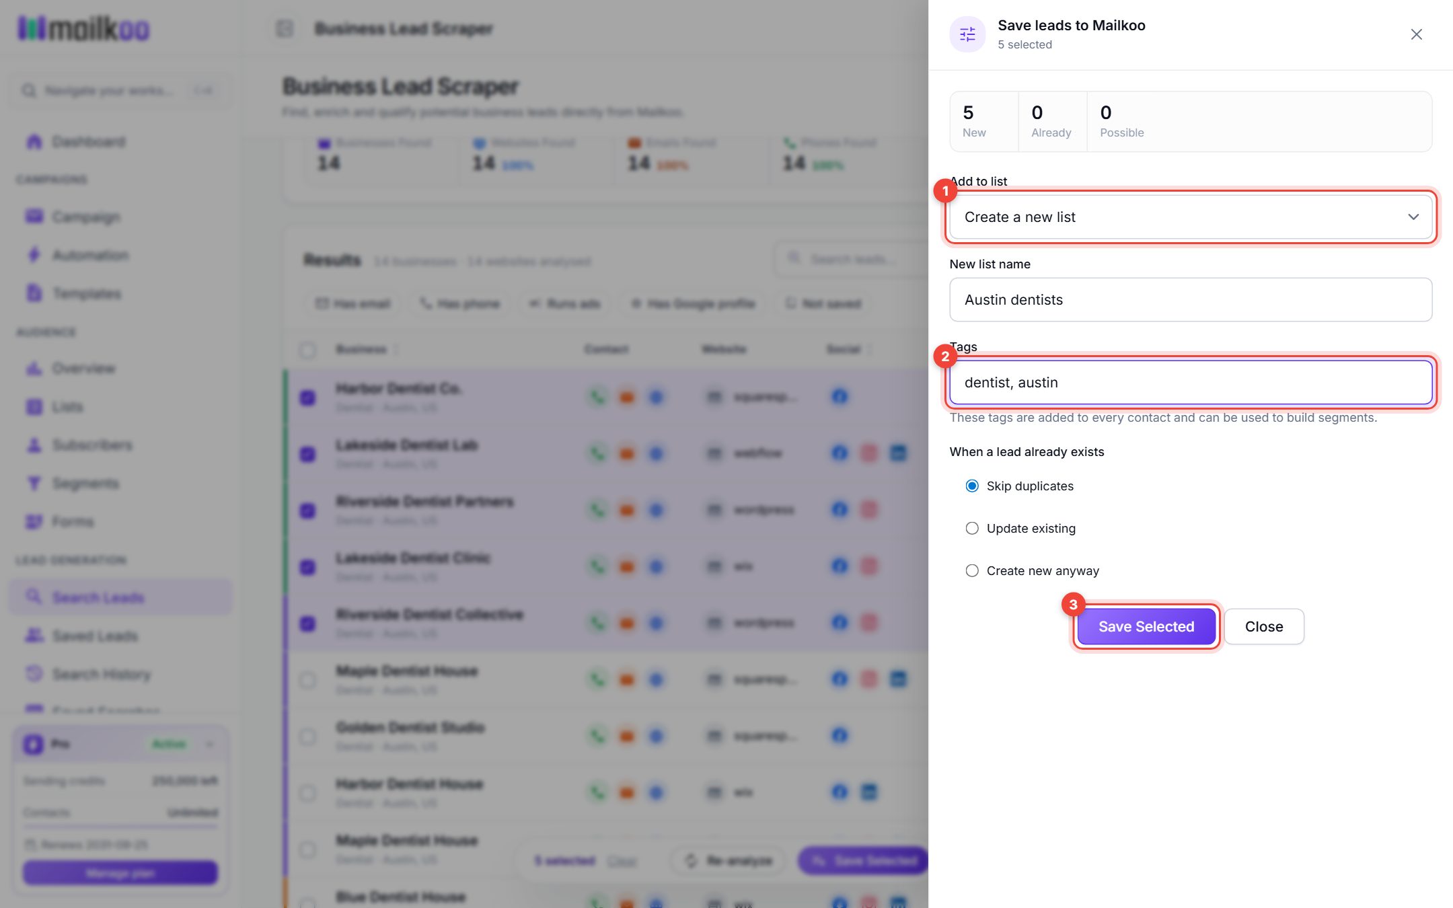
Task: Click phone icon in Harbor Dentist Co. row
Action: (597, 397)
